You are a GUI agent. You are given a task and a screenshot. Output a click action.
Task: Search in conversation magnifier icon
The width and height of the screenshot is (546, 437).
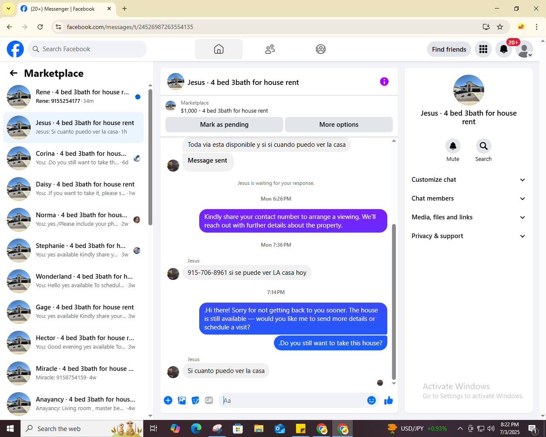point(484,146)
